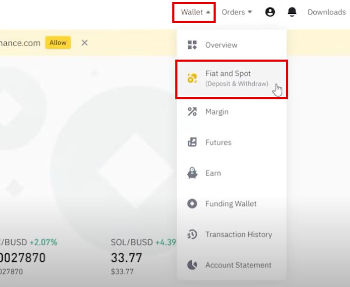Select Margin in the Wallet menu
This screenshot has height=287, width=350.
232,111
